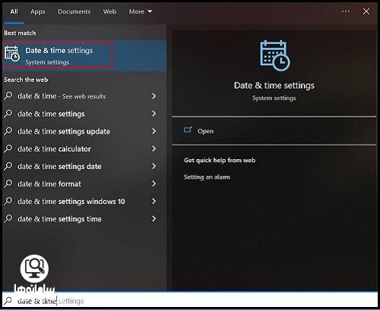Switch to the All tab
The height and width of the screenshot is (310, 380).
14,11
